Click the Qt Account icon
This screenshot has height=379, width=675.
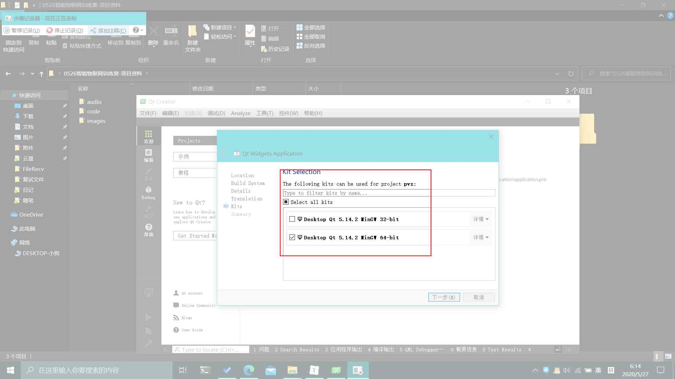[176, 293]
